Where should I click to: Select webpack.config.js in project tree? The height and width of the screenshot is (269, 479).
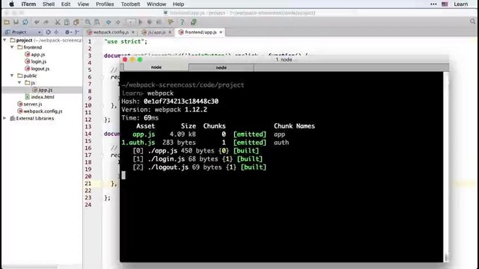[x=40, y=111]
